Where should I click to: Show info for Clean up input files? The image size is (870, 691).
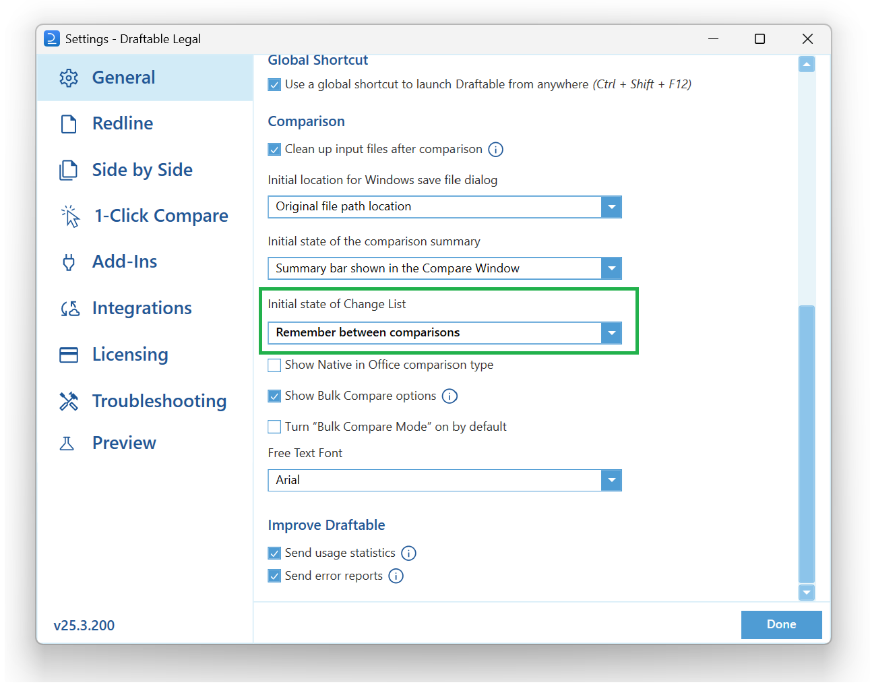click(x=495, y=150)
